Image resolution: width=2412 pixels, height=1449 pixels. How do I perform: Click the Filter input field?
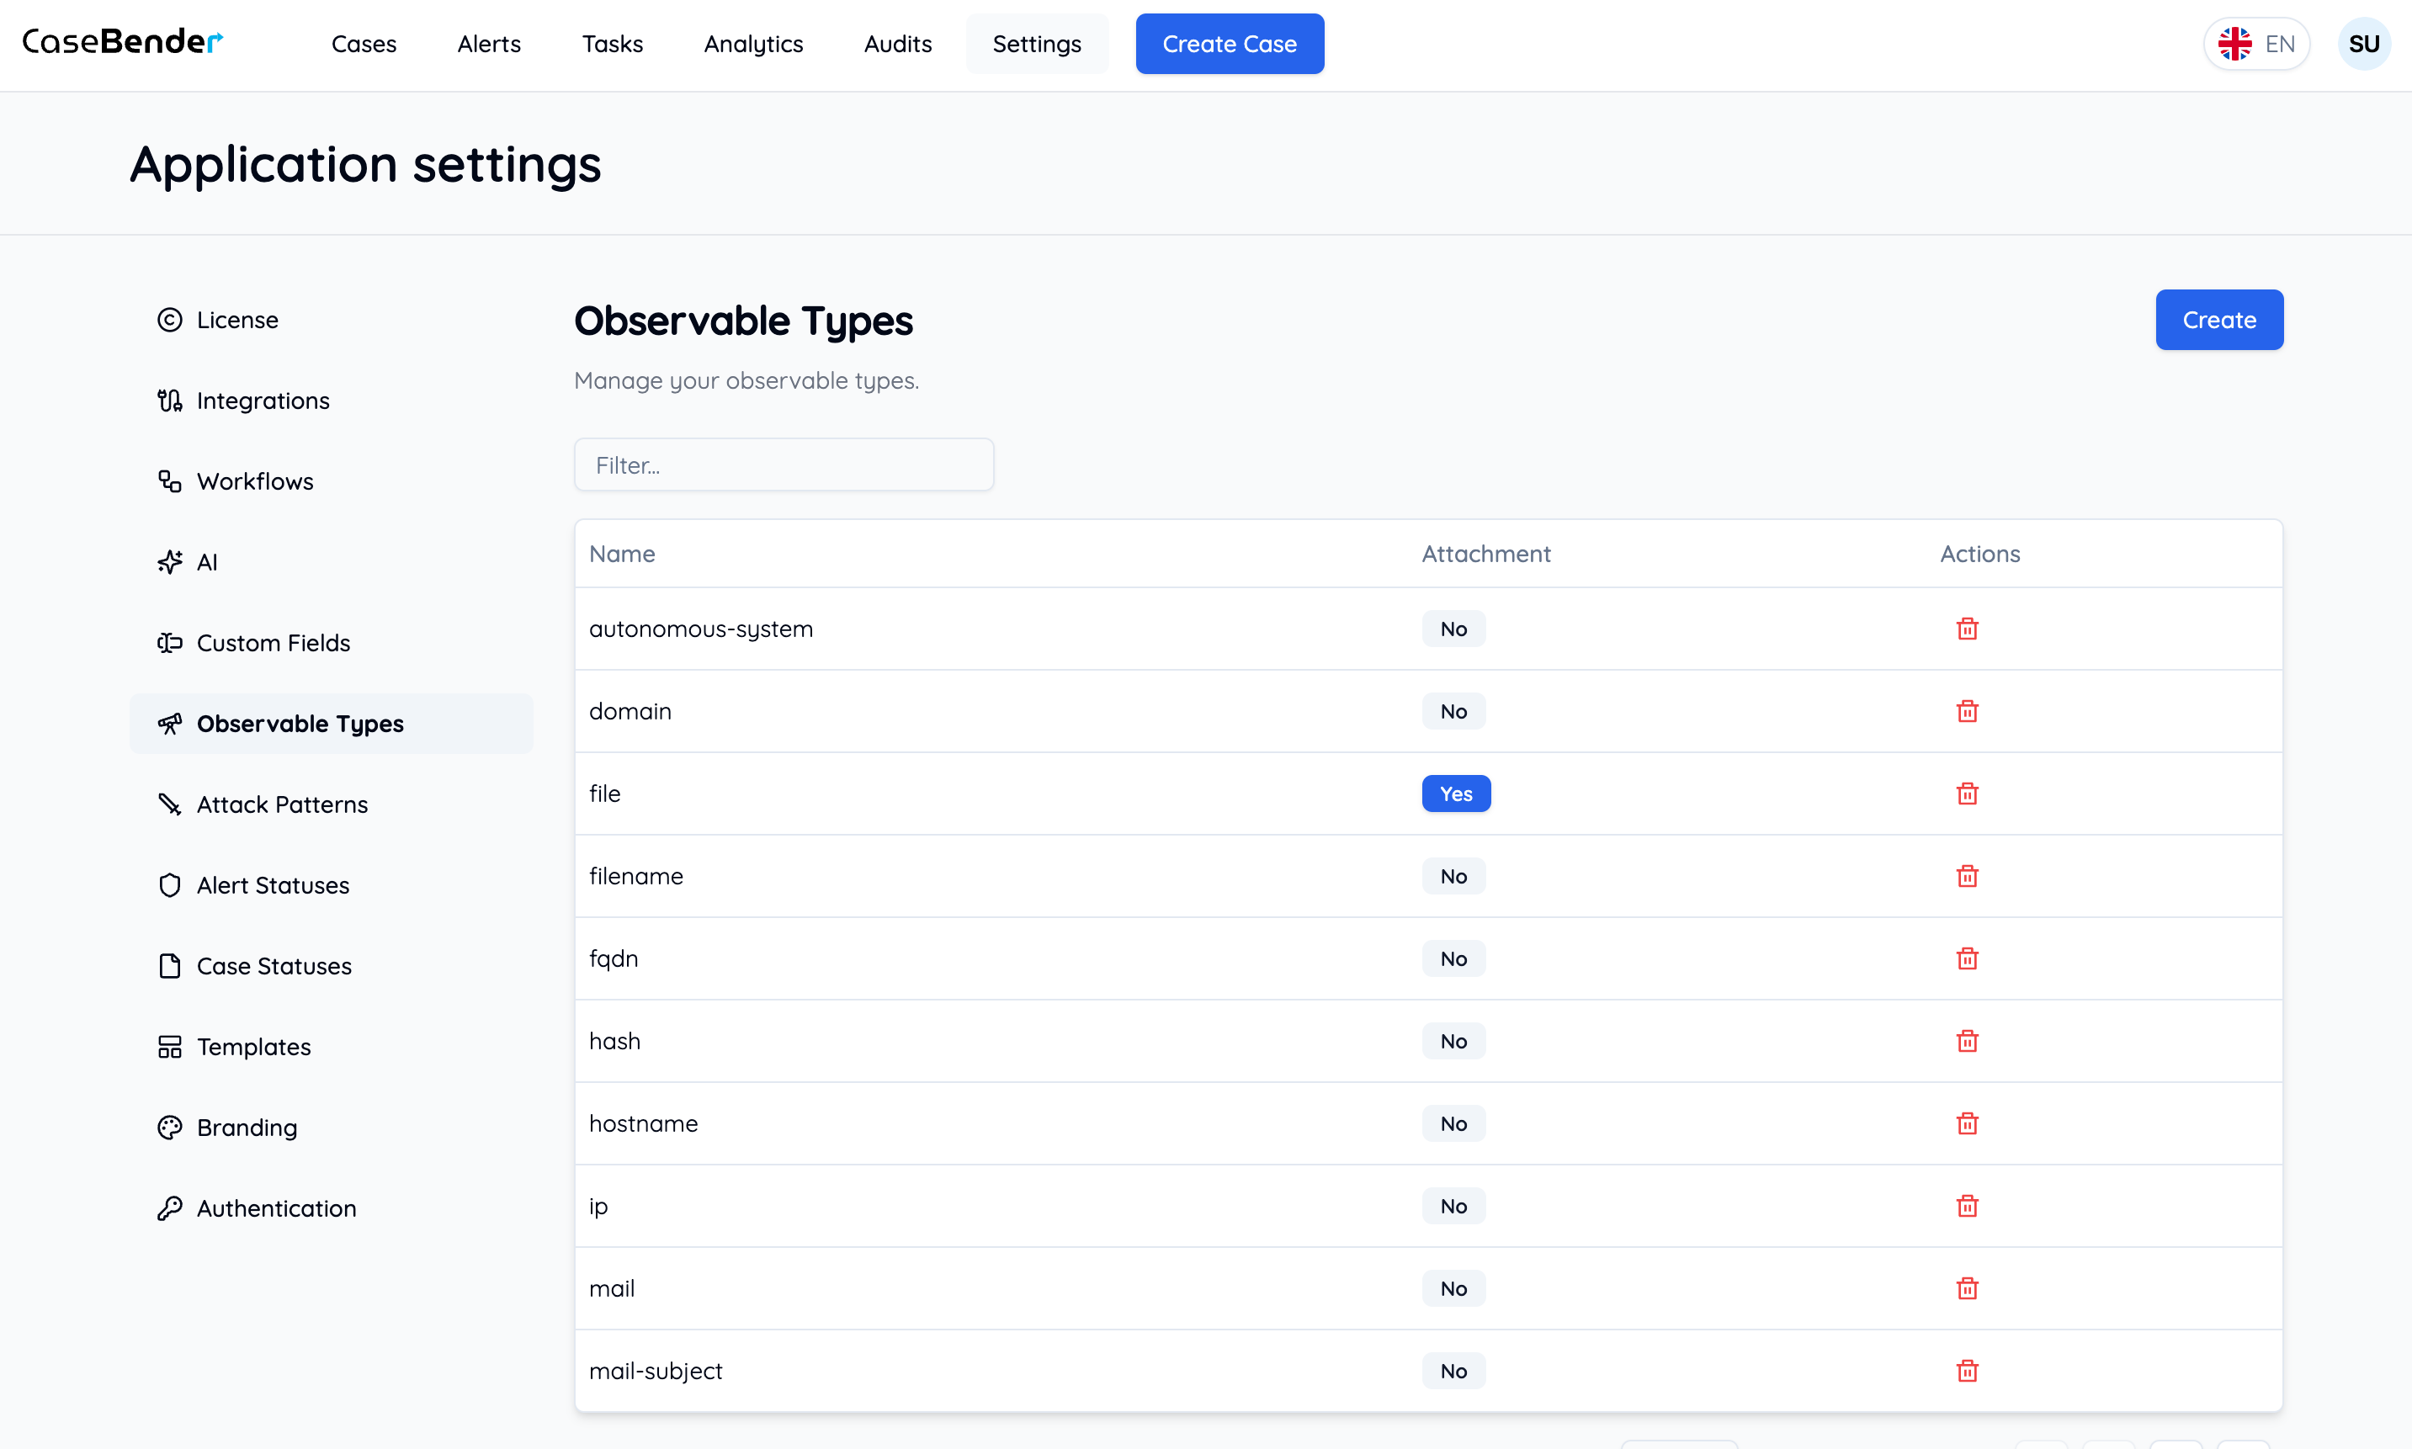pyautogui.click(x=784, y=464)
